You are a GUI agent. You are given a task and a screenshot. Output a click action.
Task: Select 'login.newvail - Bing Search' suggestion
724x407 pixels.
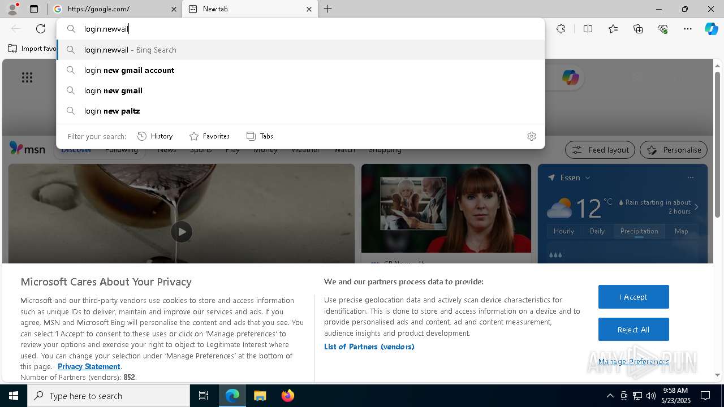click(301, 50)
